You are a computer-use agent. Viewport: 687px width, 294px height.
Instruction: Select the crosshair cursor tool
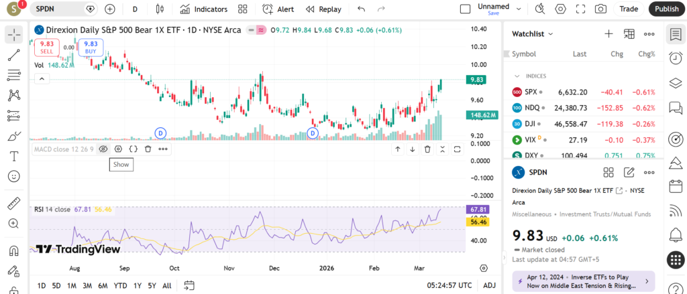[14, 33]
